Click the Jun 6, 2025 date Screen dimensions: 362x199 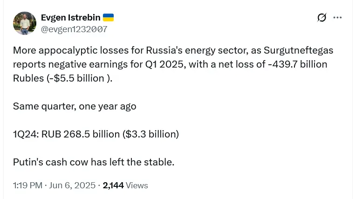(72, 185)
